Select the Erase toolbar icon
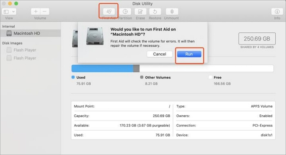 (x=140, y=11)
